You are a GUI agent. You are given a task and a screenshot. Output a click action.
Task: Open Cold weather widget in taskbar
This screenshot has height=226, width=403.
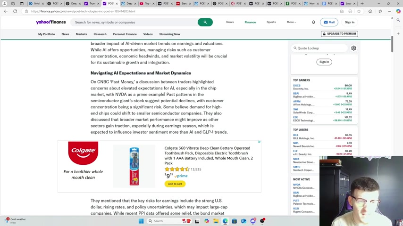coord(16,221)
